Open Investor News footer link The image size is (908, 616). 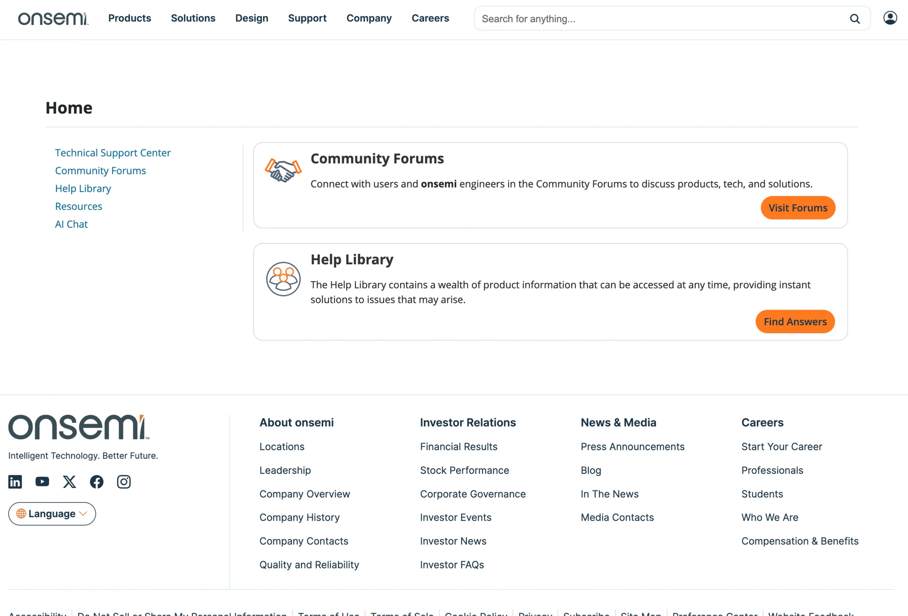453,541
